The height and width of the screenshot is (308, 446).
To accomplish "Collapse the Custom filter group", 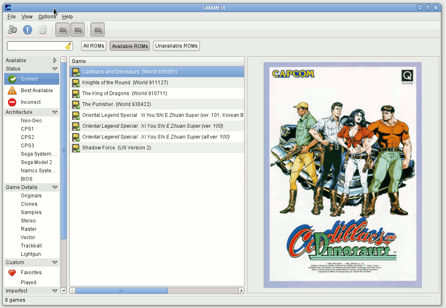I will [55, 263].
